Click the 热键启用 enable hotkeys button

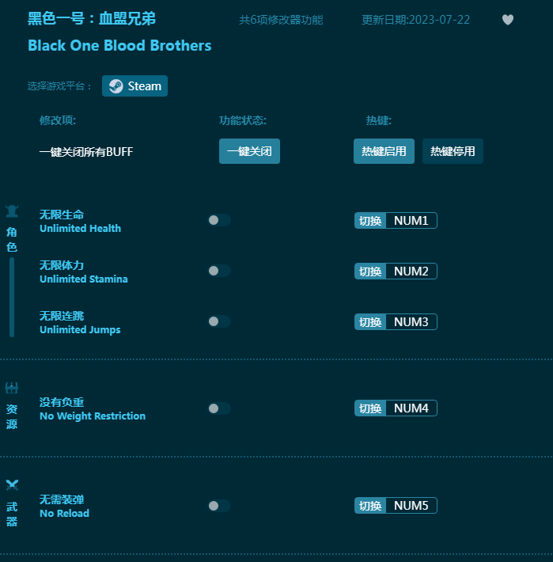click(384, 151)
